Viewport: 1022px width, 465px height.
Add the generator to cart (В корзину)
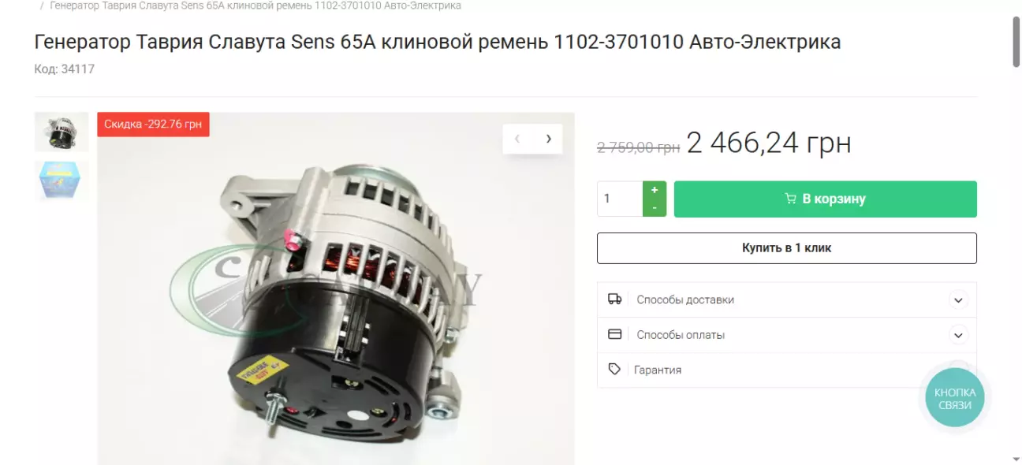pyautogui.click(x=825, y=199)
